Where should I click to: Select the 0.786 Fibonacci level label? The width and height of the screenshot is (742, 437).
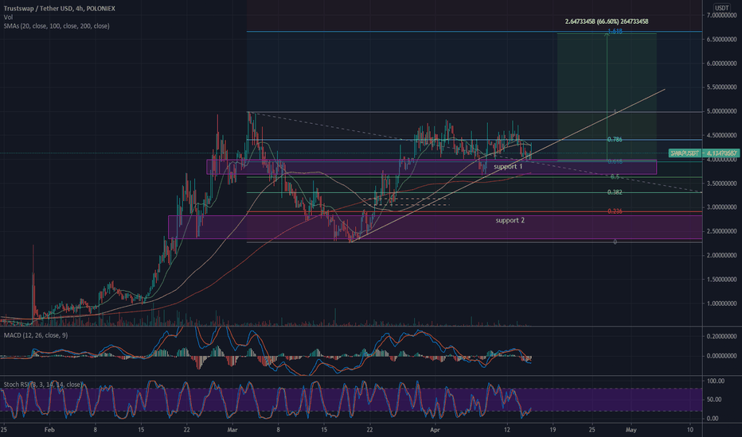[x=615, y=139]
